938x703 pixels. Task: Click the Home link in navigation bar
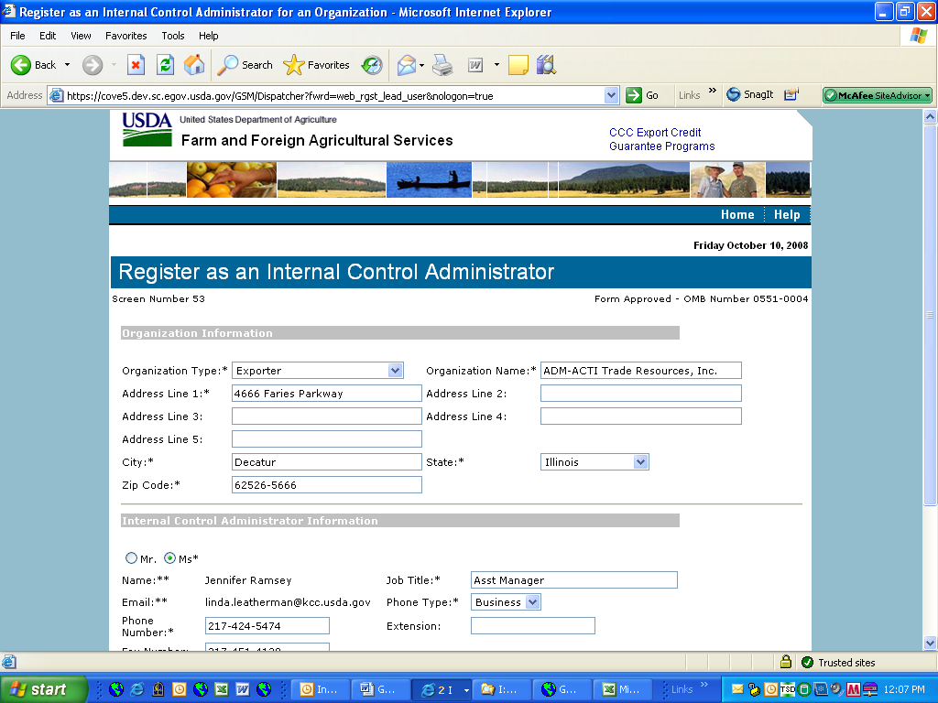pyautogui.click(x=737, y=214)
